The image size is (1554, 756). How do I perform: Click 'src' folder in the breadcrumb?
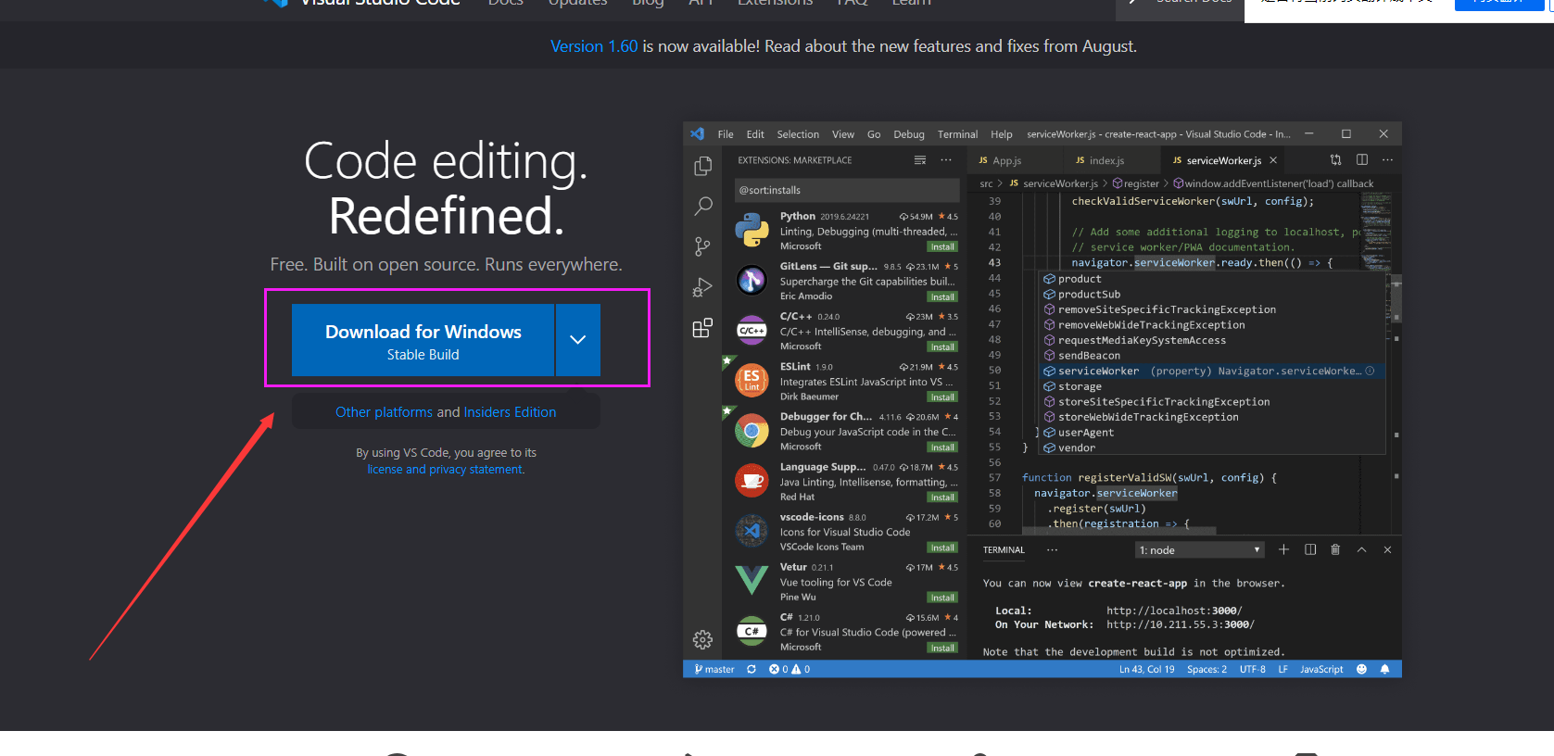coord(986,183)
